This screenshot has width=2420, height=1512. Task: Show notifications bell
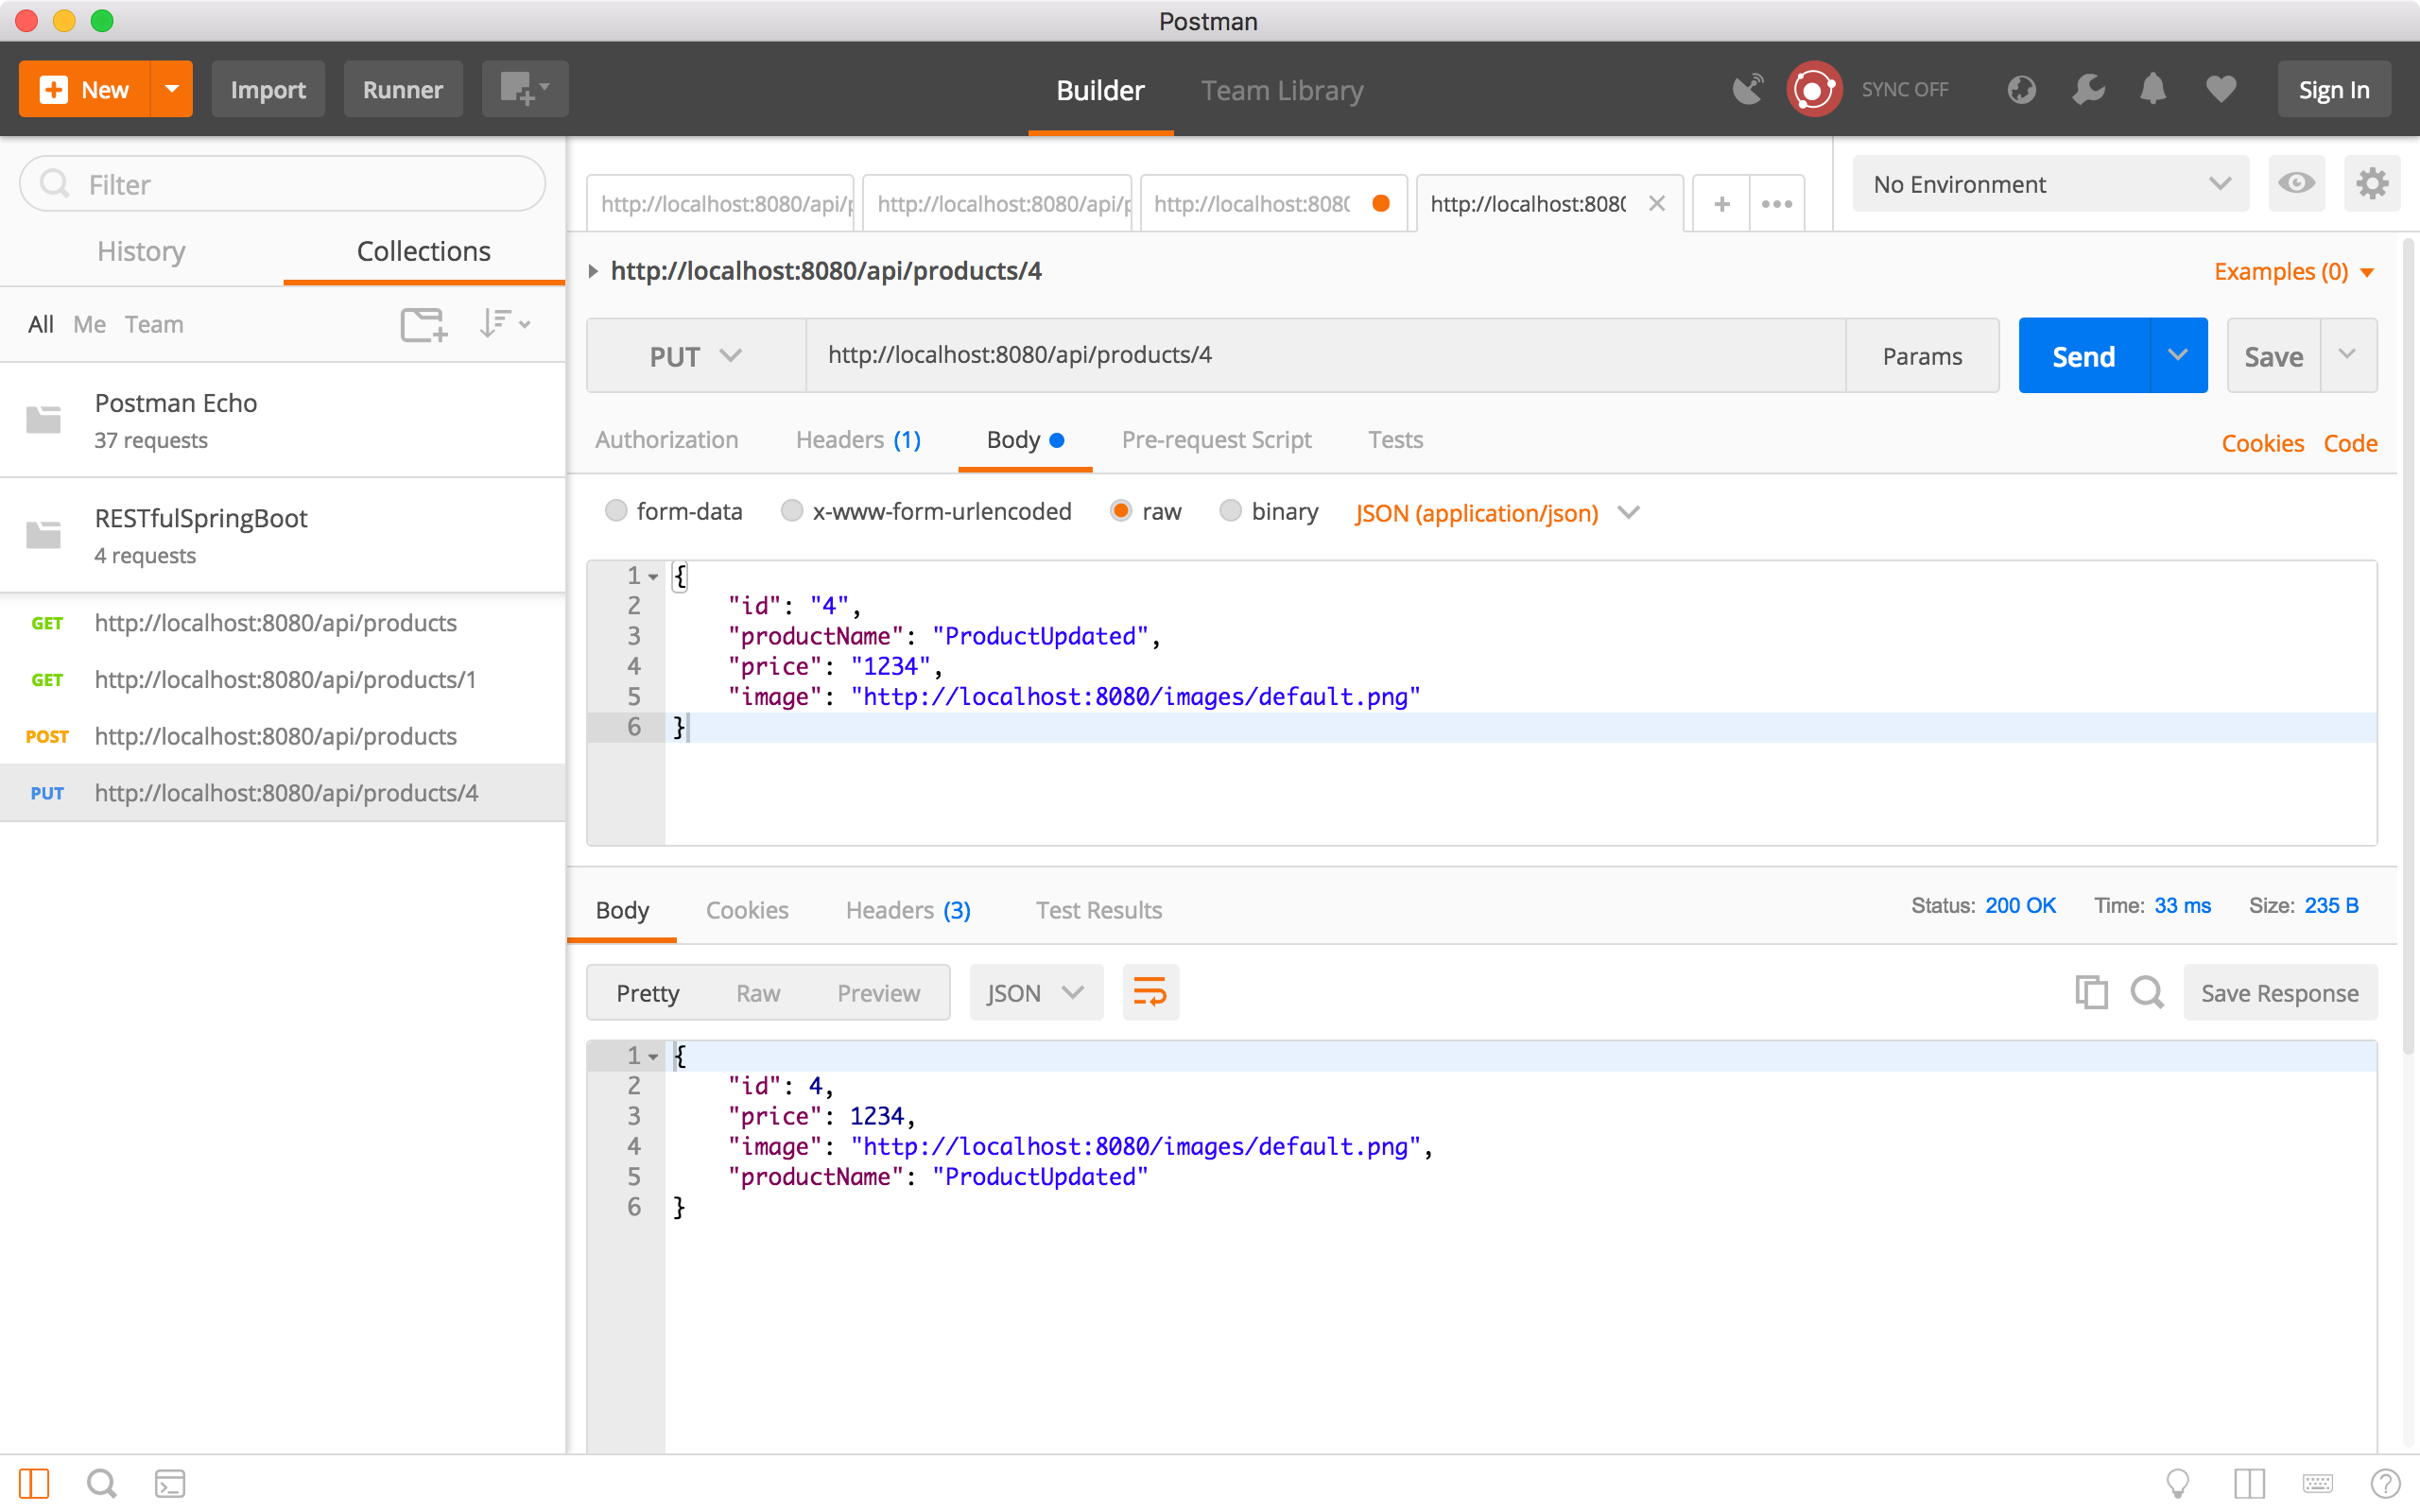[x=2153, y=90]
